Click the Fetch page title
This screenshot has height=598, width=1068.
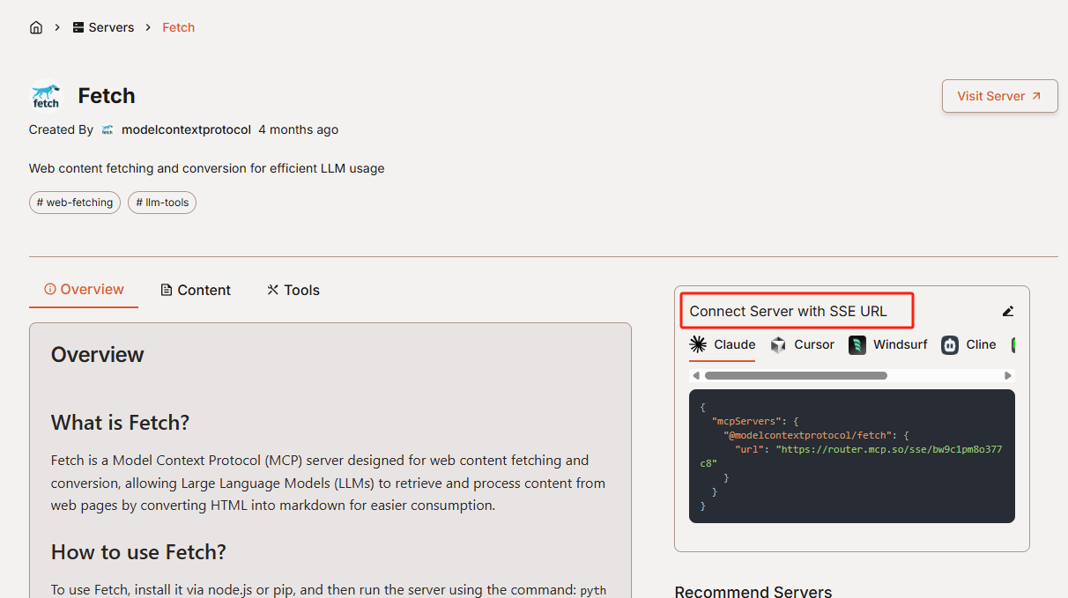point(107,96)
